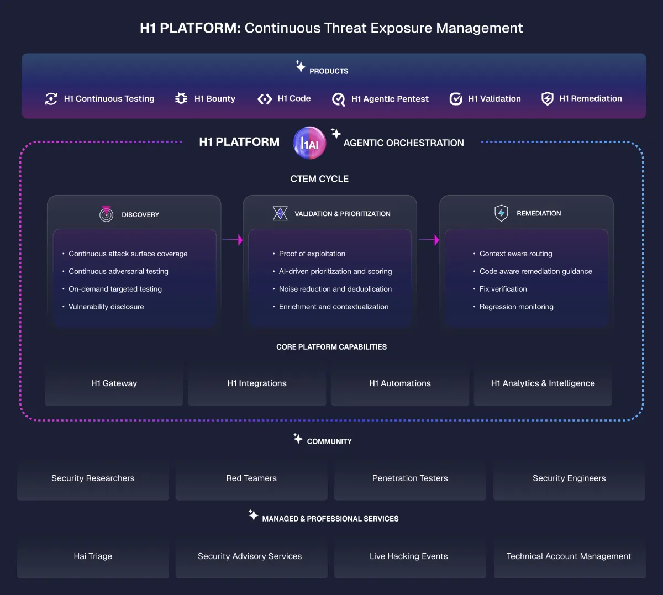
Task: Click the H1 Agentic Pentest magnifier icon
Action: tap(338, 99)
